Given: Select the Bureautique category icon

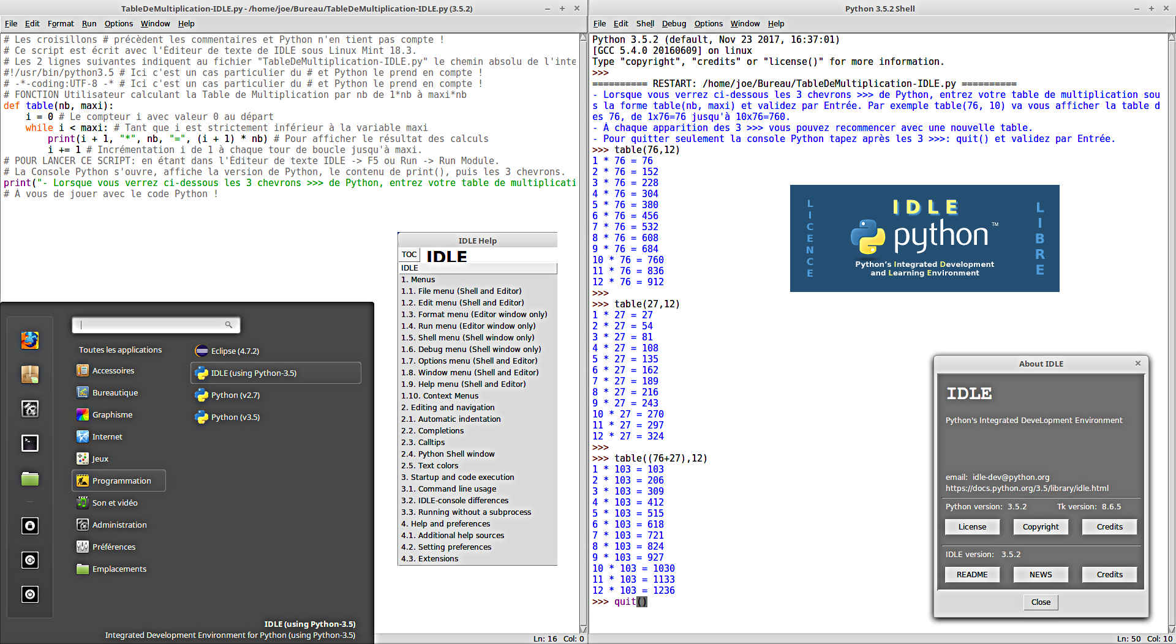Looking at the screenshot, I should [x=83, y=392].
